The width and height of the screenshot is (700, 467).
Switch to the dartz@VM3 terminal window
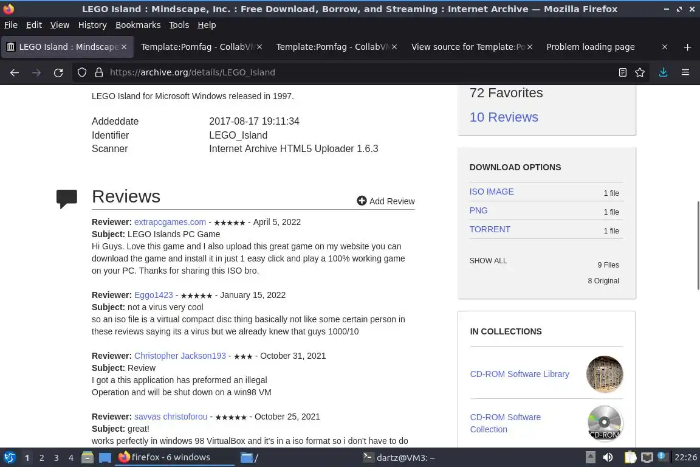click(399, 458)
